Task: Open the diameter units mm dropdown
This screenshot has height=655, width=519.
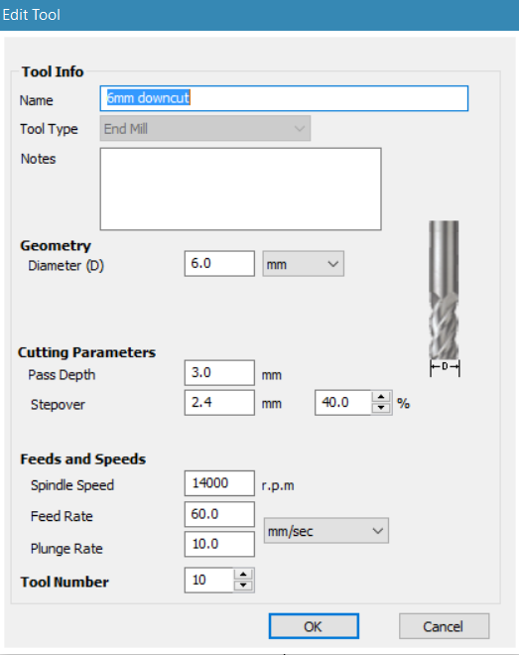Action: (x=303, y=264)
